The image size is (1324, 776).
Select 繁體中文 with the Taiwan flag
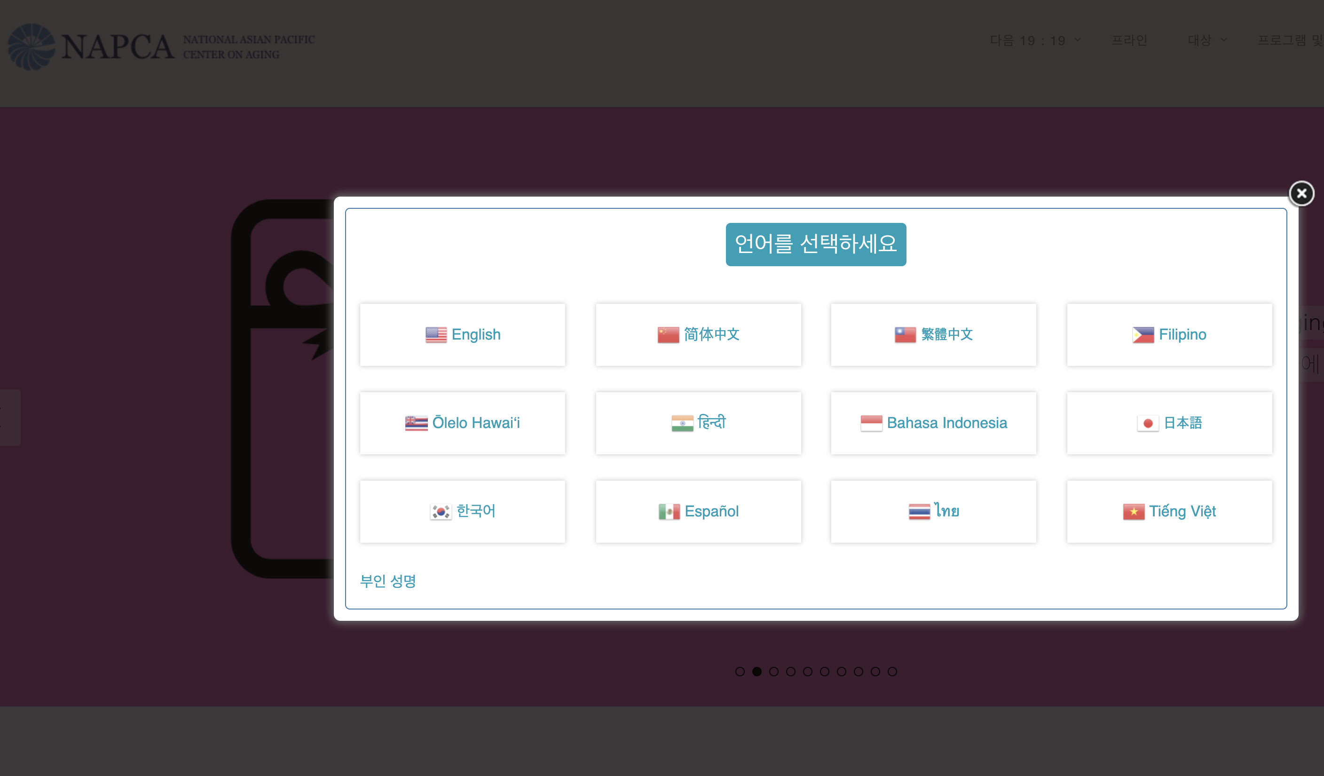point(934,335)
